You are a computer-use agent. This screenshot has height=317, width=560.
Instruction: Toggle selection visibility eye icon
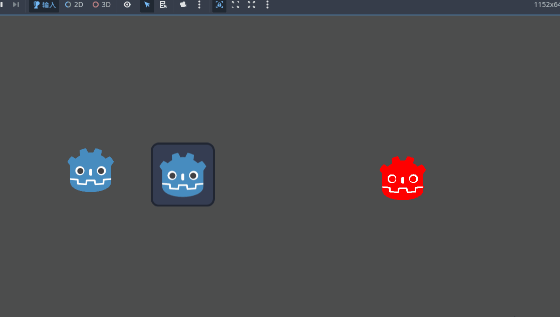pos(127,4)
